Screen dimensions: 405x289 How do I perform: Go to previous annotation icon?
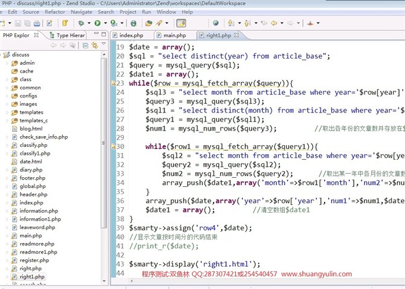click(x=247, y=23)
